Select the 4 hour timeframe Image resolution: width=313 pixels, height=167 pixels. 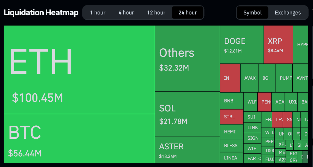pos(126,12)
